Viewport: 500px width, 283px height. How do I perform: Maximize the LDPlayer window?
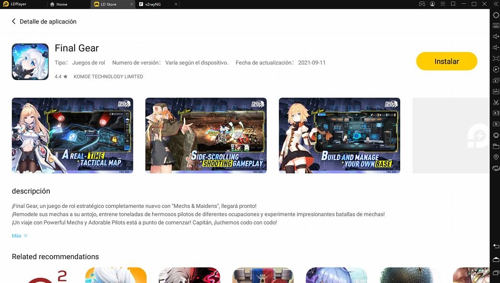tap(474, 4)
